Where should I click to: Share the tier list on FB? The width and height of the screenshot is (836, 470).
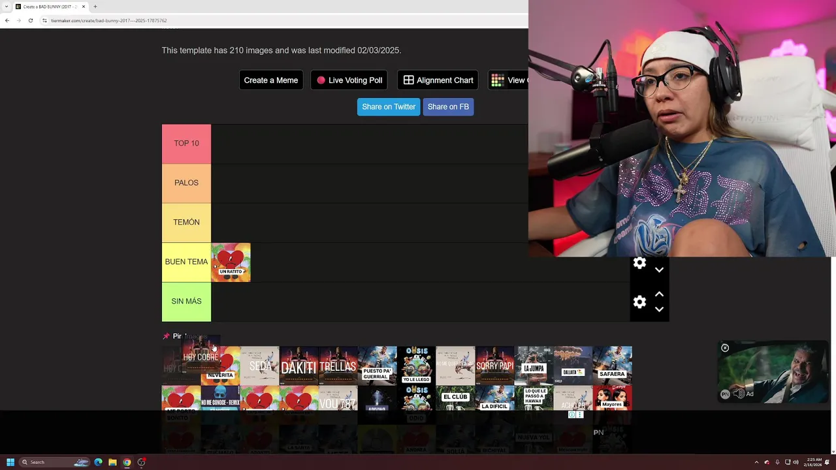click(x=448, y=107)
